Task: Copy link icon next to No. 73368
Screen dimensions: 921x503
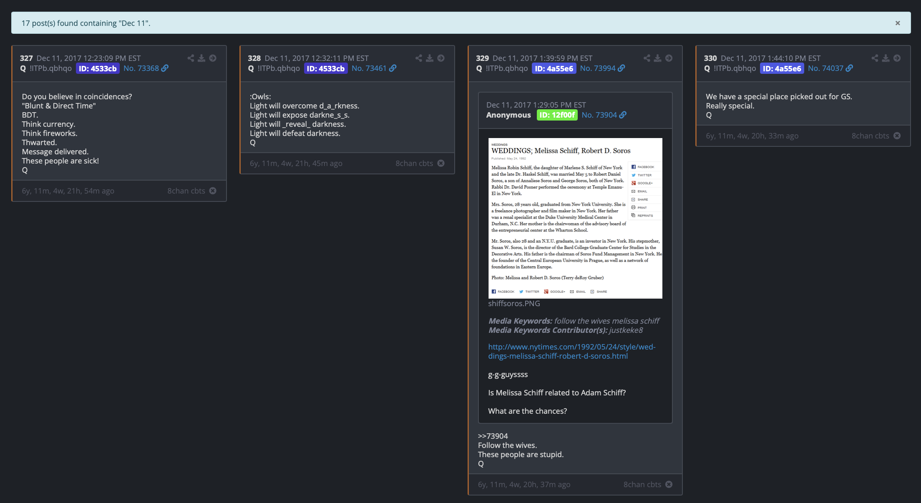Action: pos(165,68)
